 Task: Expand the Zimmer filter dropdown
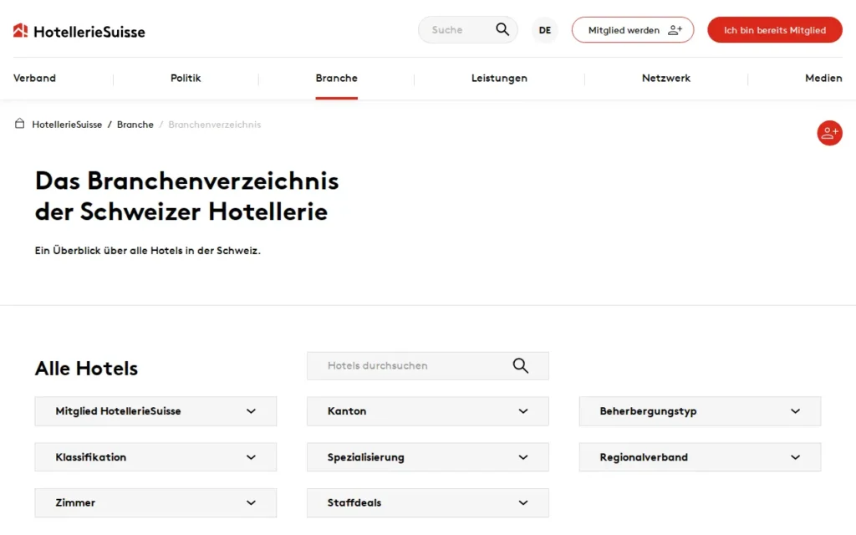(x=155, y=502)
